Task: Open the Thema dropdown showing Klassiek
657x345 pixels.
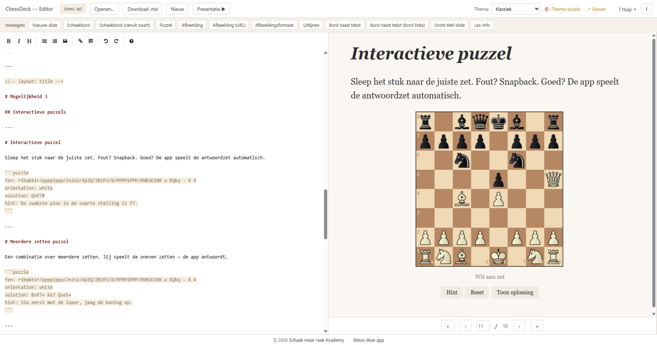Action: coord(515,9)
